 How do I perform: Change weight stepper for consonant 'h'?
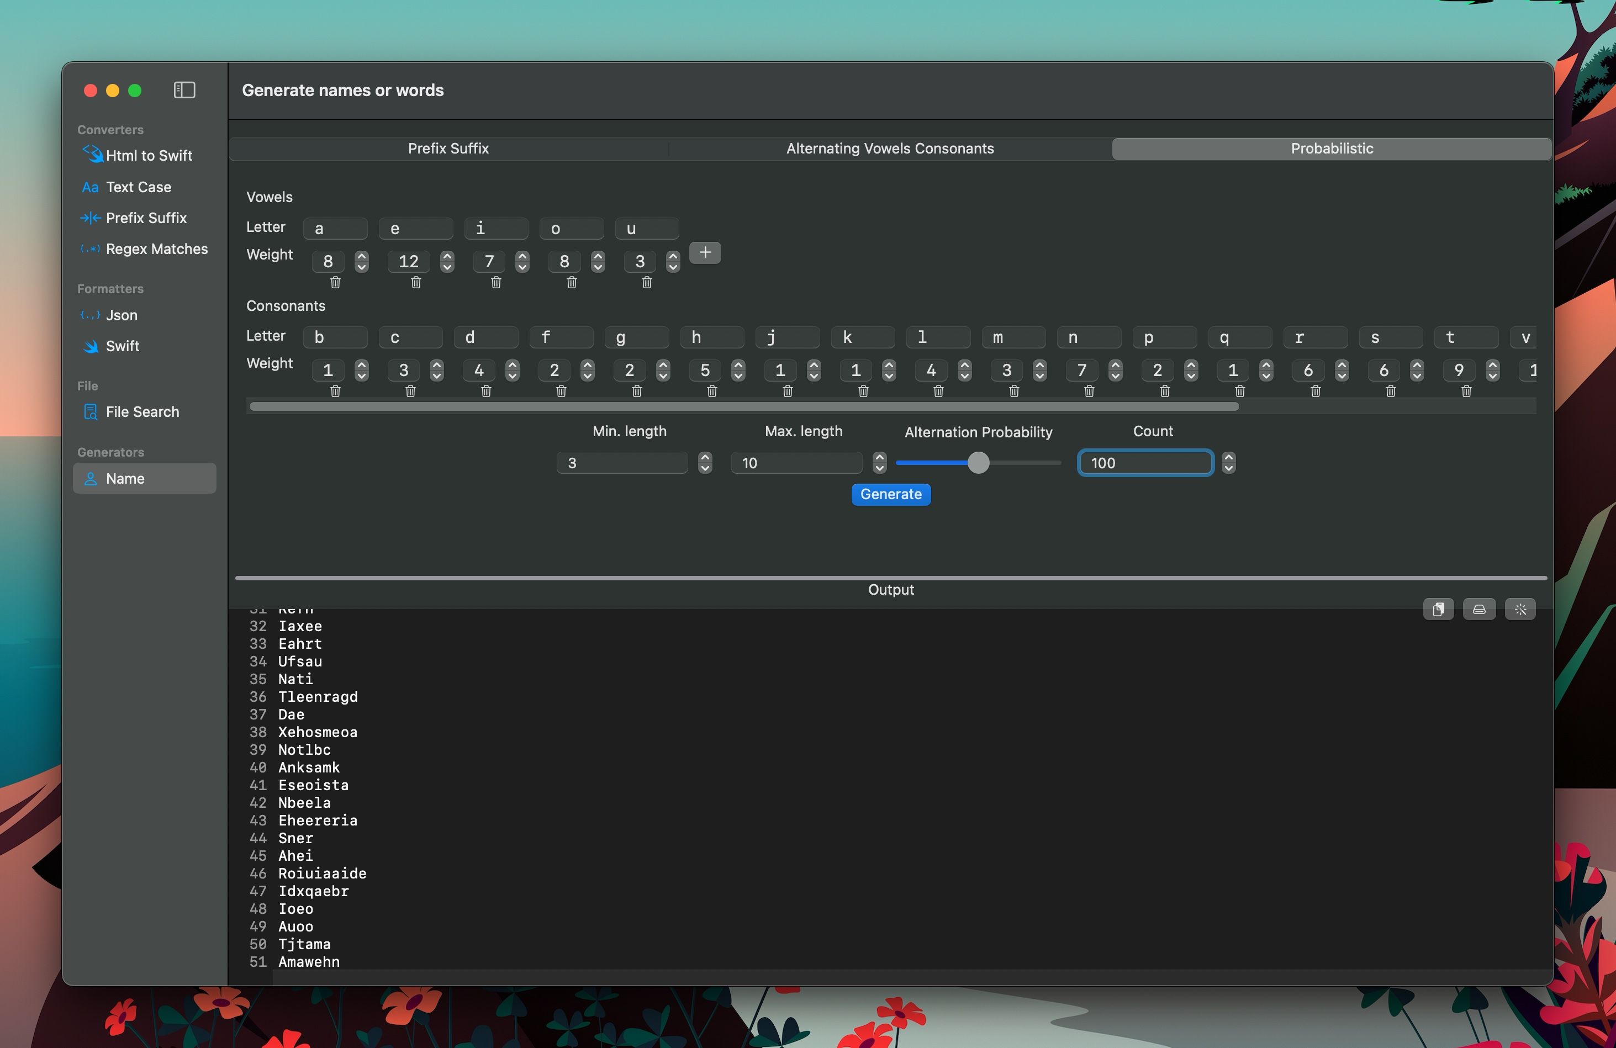738,370
